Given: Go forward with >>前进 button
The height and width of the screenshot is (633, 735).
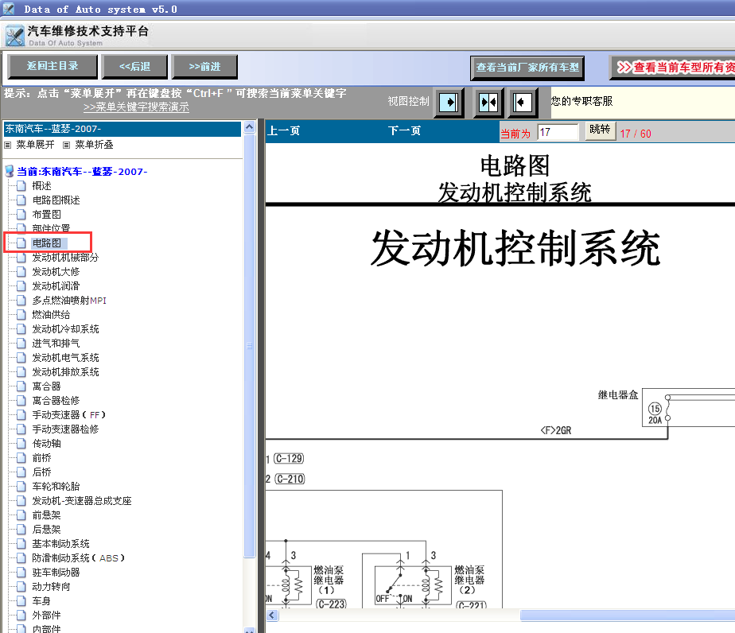Looking at the screenshot, I should (204, 67).
